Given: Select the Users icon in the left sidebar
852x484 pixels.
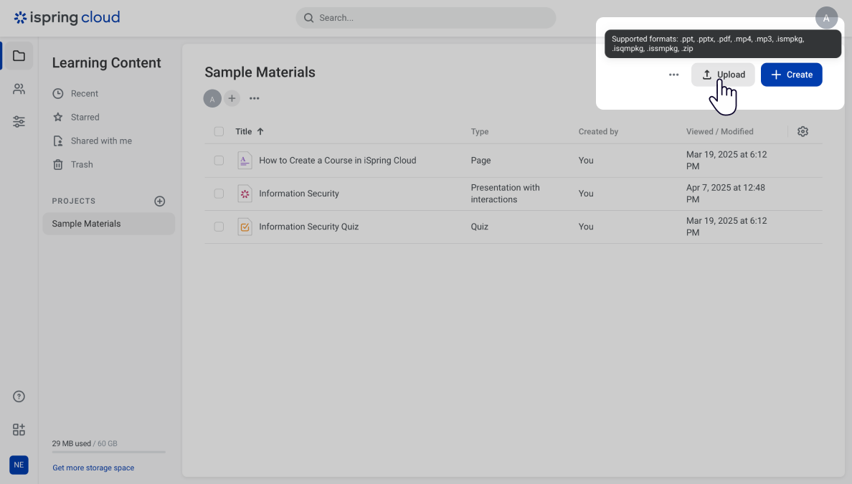Looking at the screenshot, I should 19,89.
